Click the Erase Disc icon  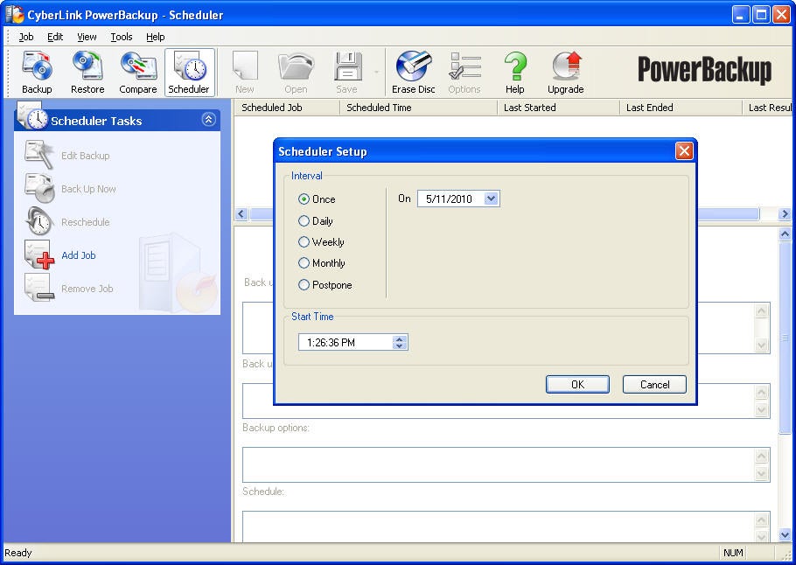tap(413, 72)
